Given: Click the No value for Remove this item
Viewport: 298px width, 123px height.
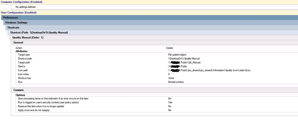Looking at the screenshot, I should click(x=170, y=106).
